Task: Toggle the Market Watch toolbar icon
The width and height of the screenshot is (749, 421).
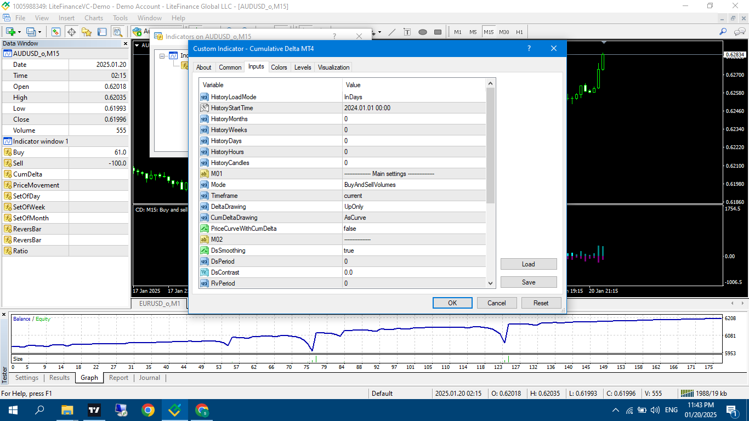Action: tap(56, 32)
